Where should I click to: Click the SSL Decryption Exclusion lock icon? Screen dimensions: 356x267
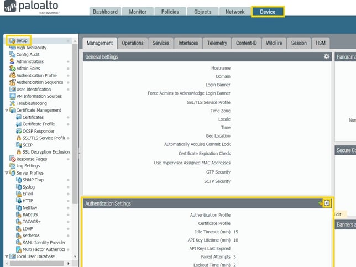click(x=19, y=152)
